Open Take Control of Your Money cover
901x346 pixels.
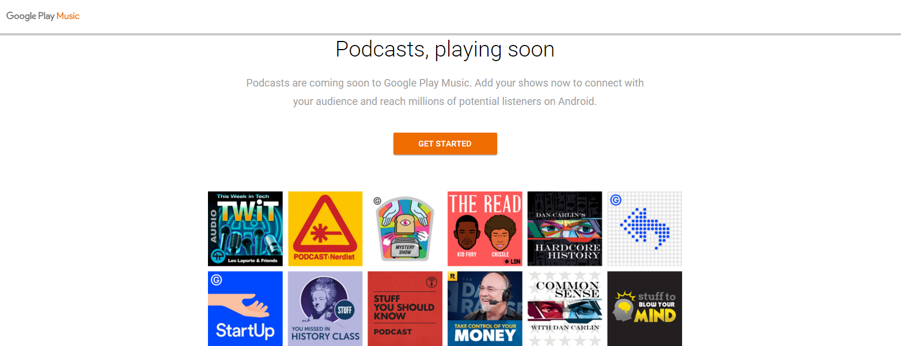coord(485,309)
